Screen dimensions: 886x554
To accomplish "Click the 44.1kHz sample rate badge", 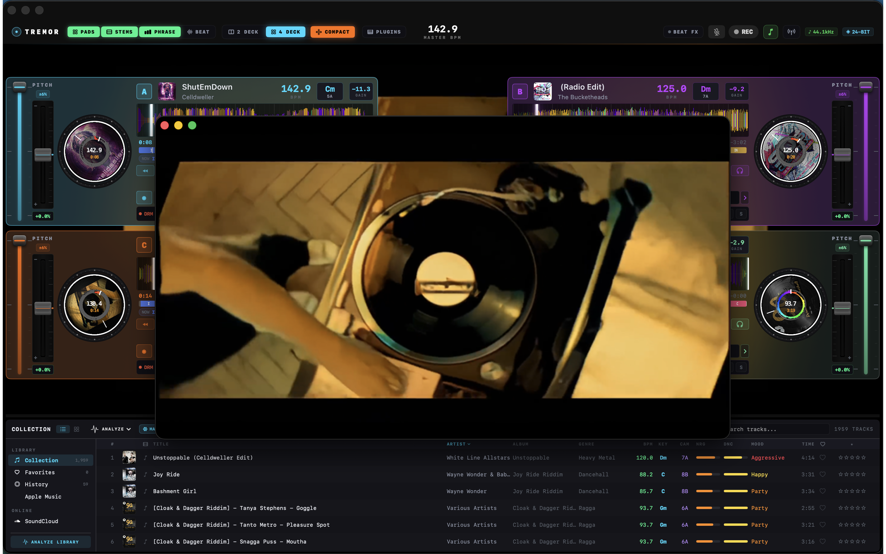I will [821, 32].
